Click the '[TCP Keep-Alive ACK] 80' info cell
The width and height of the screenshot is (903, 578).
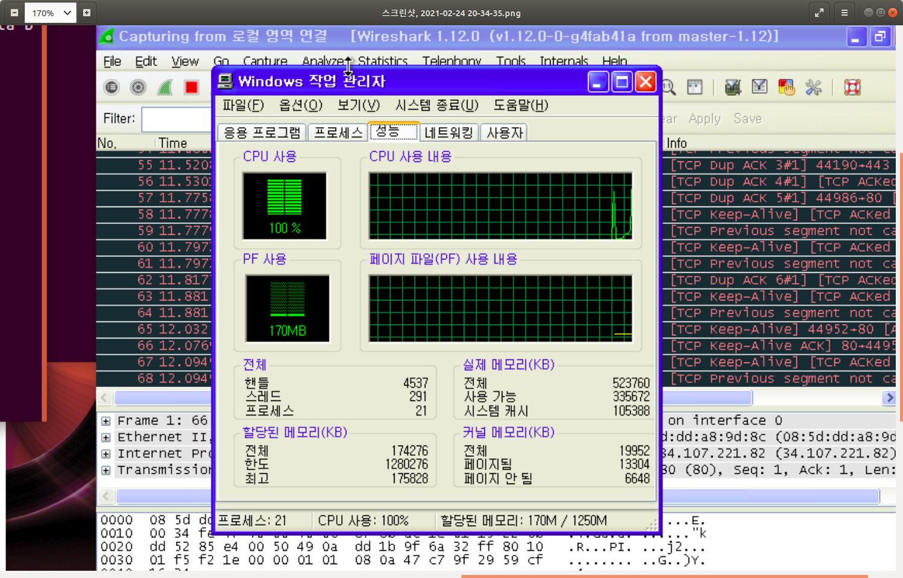pos(783,346)
